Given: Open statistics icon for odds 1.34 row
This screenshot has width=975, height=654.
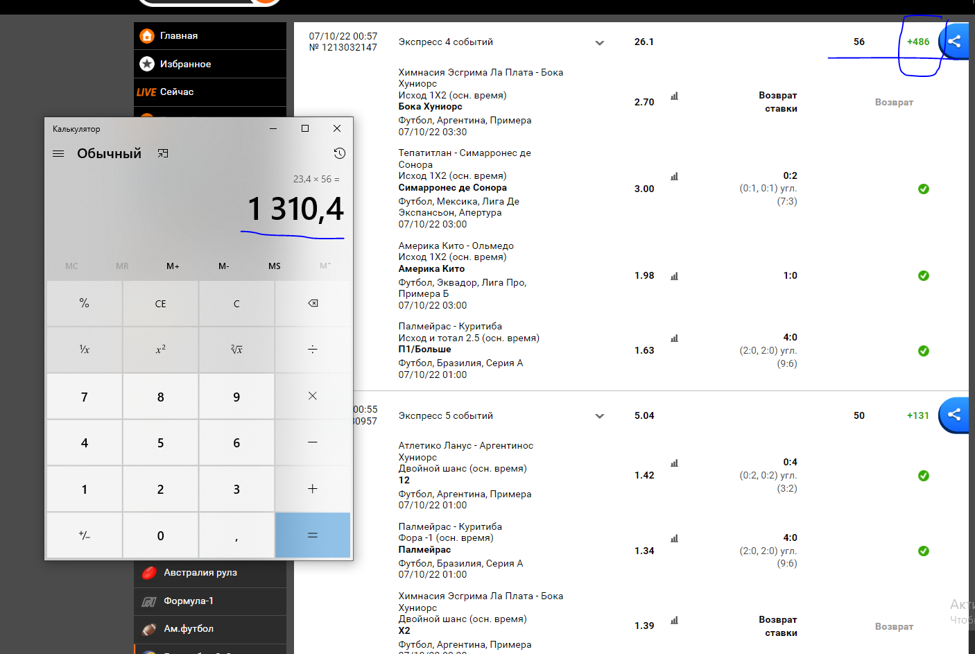Looking at the screenshot, I should [x=674, y=538].
